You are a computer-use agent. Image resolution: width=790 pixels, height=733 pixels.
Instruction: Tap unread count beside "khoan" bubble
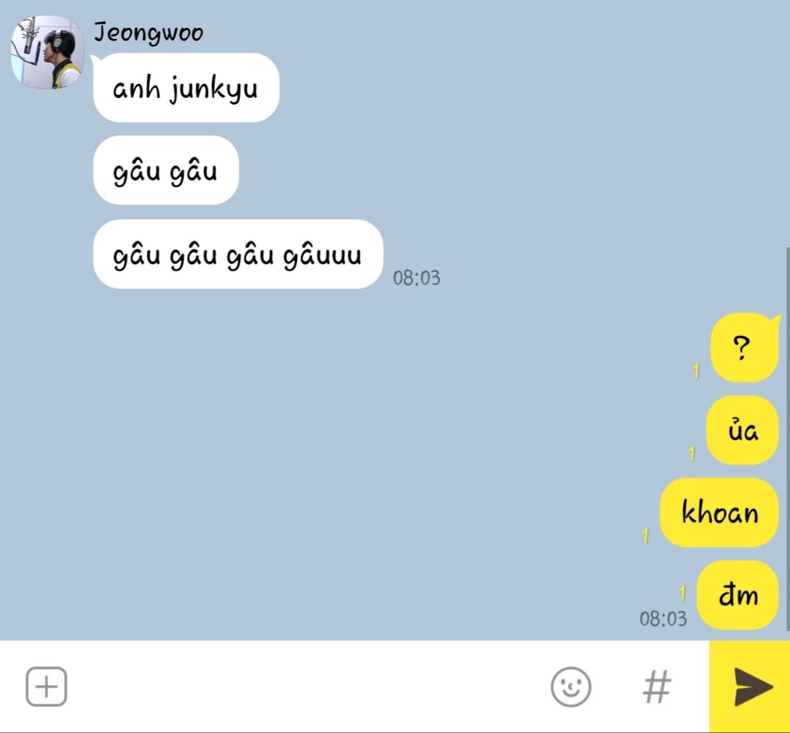click(x=646, y=536)
